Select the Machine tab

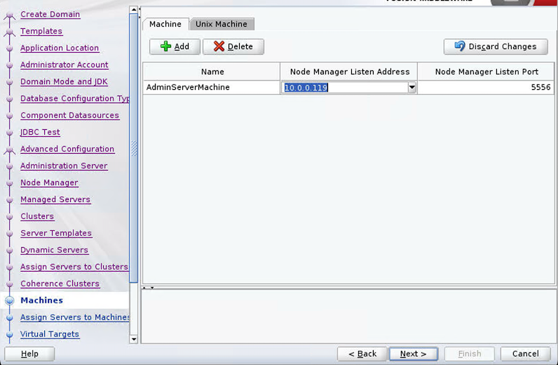click(x=165, y=24)
